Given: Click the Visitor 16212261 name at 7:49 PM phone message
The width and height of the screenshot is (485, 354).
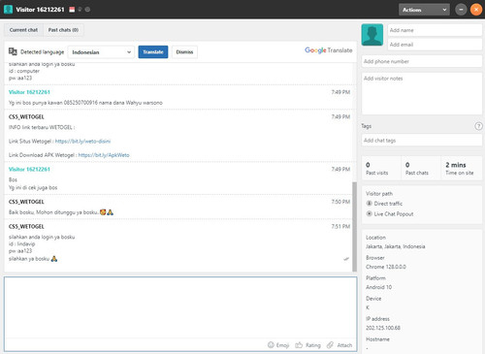Looking at the screenshot, I should point(29,92).
